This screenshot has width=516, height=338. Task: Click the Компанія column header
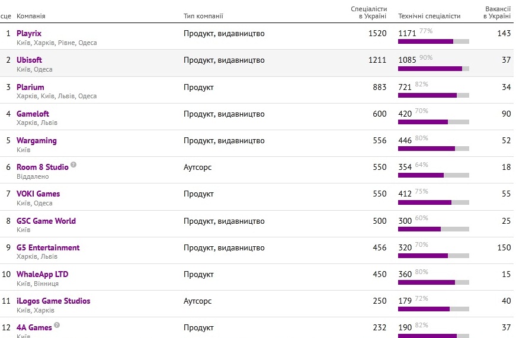point(31,16)
